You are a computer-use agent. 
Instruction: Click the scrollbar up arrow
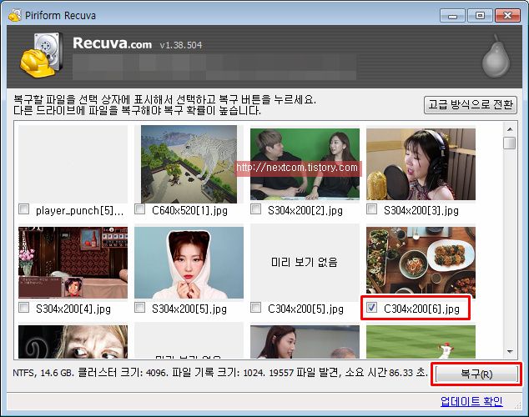click(x=510, y=129)
